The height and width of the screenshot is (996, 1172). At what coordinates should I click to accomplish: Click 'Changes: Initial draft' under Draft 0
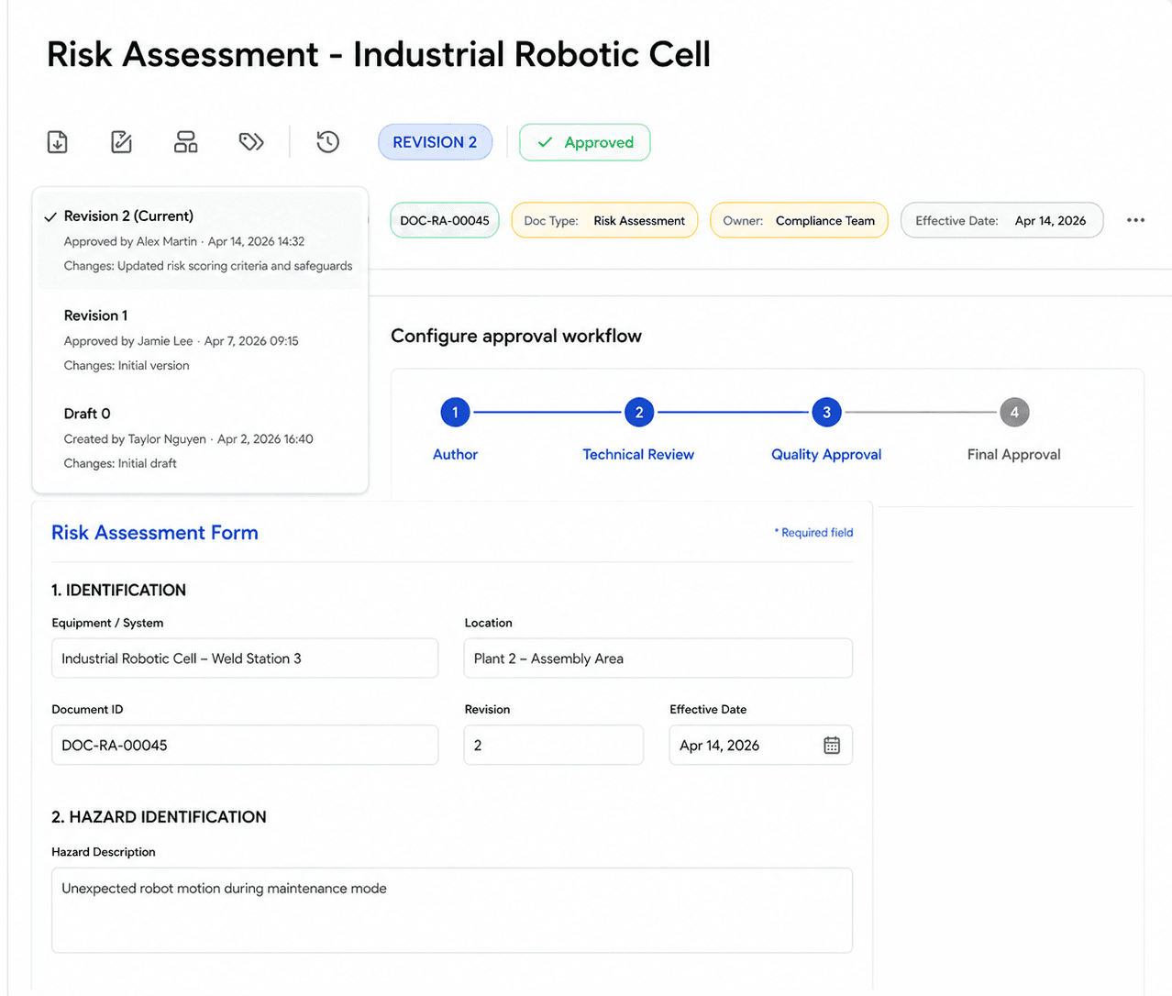tap(120, 463)
